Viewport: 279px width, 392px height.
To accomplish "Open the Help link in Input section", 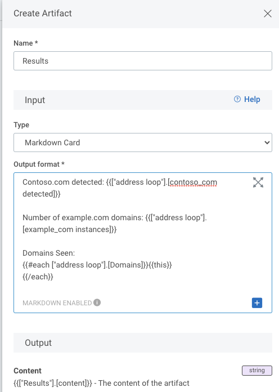I will [x=252, y=99].
